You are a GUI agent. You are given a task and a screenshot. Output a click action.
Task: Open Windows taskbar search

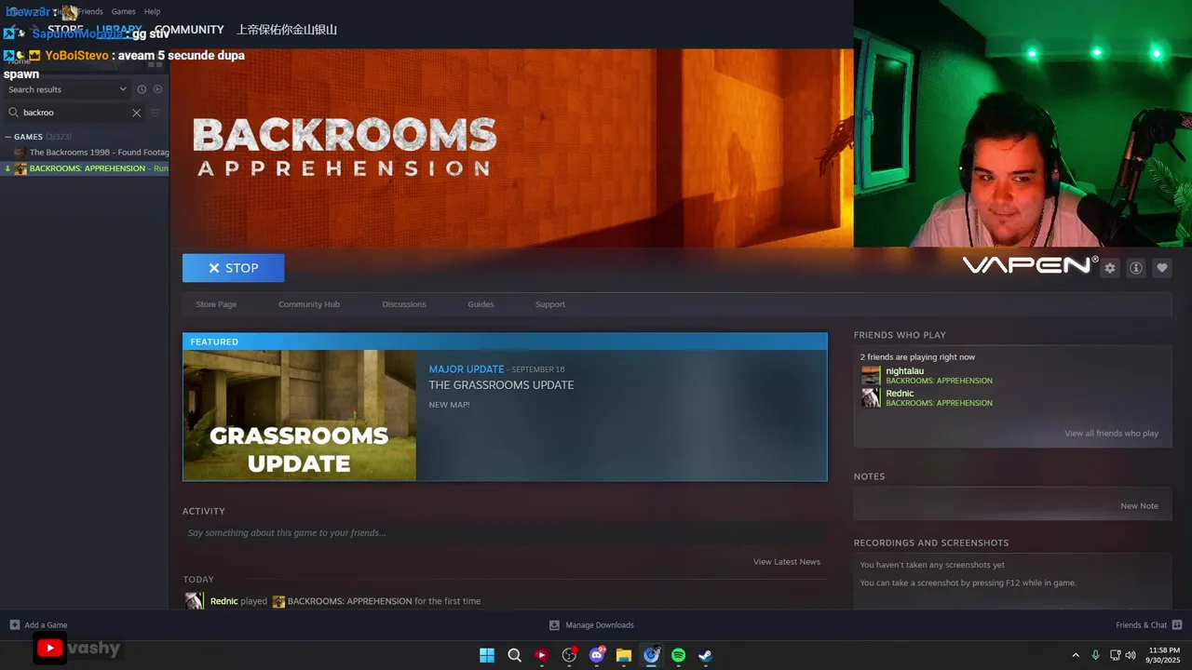514,655
